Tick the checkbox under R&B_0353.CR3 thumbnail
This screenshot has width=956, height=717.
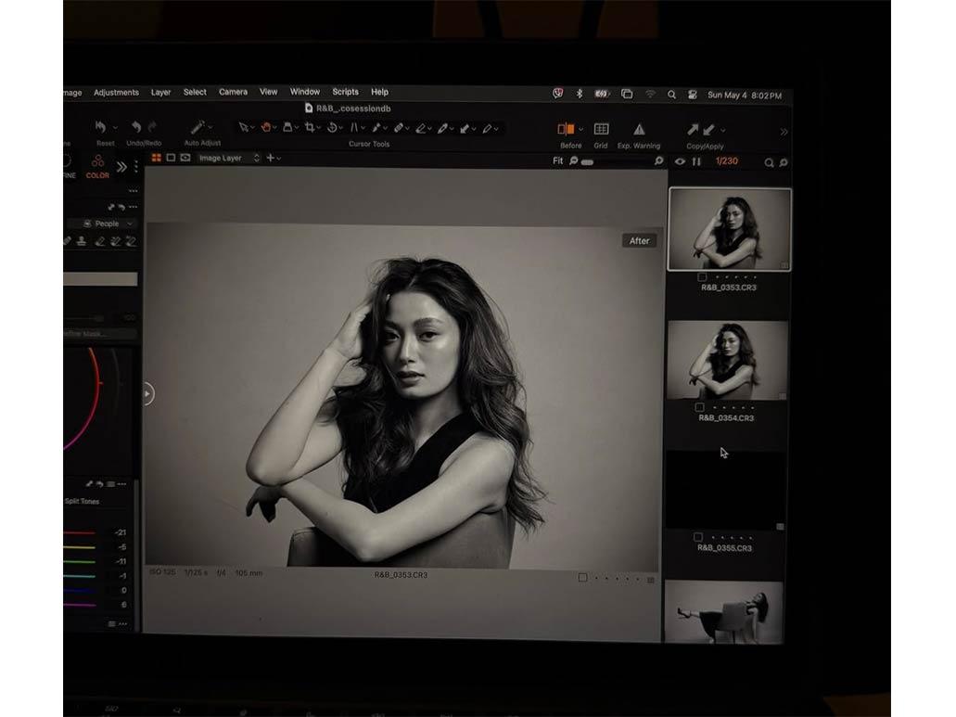[702, 276]
